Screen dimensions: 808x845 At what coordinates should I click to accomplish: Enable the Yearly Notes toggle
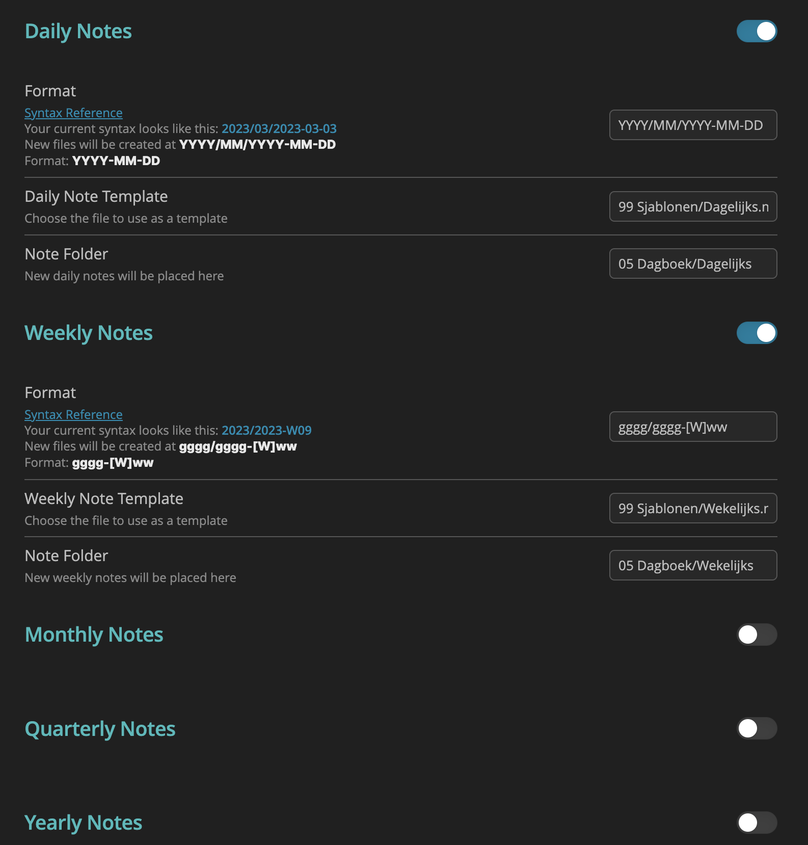(757, 822)
